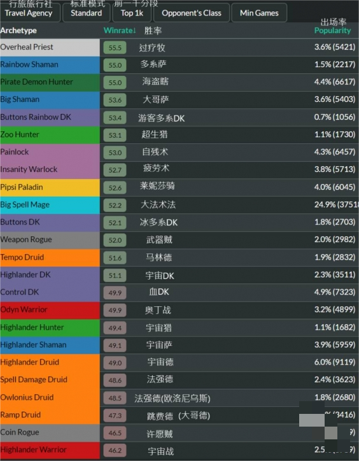The height and width of the screenshot is (461, 359).
Task: Click popularity value 2.4% (3623)
Action: (x=335, y=379)
